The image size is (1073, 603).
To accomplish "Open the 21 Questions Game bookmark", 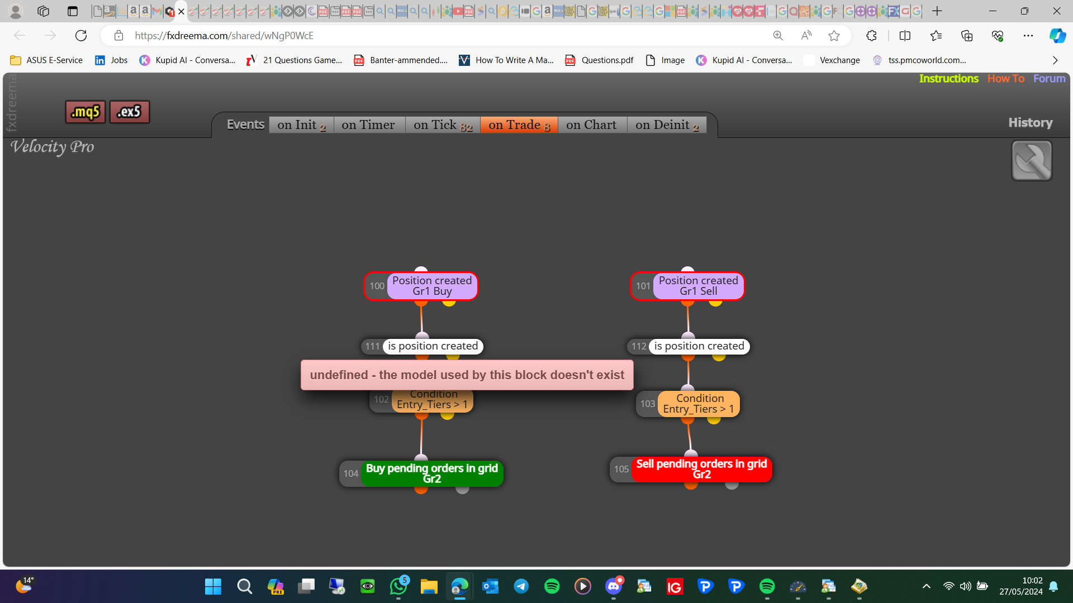I will tap(294, 60).
